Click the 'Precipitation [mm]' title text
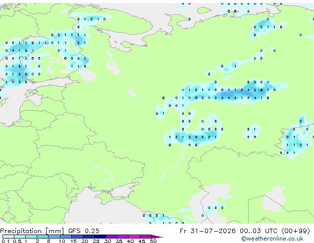Image resolution: width=314 pixels, height=243 pixels. 32,231
